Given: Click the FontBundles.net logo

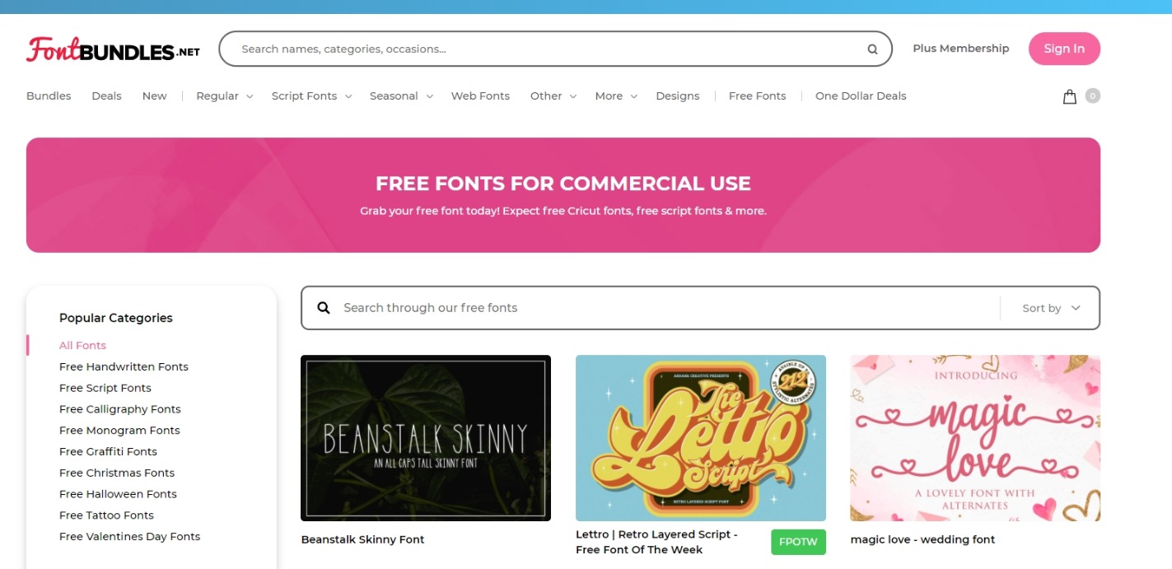Looking at the screenshot, I should click(x=112, y=49).
